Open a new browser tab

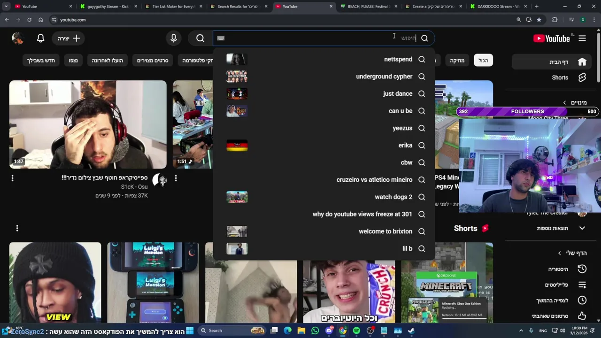click(x=537, y=7)
